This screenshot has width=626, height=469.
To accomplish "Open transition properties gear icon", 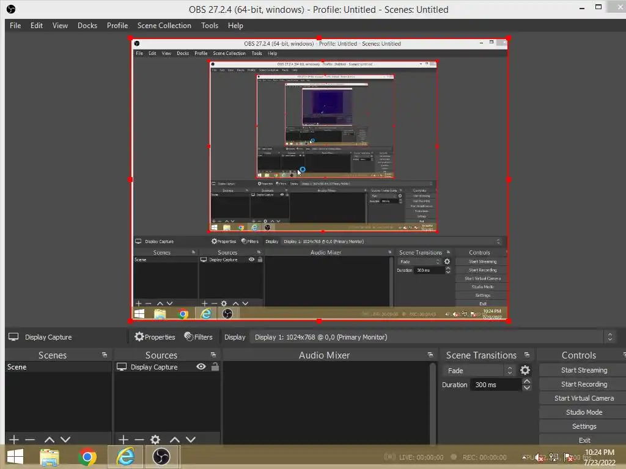I will click(525, 371).
